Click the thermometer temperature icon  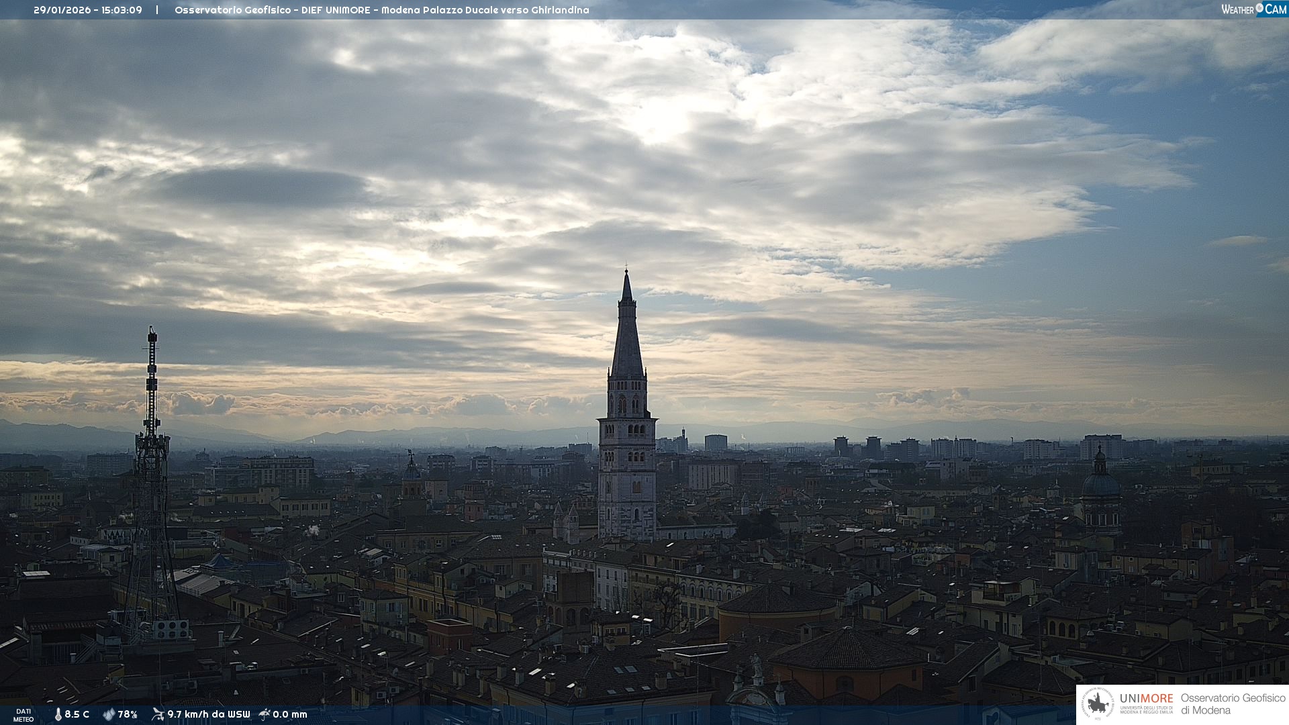point(58,714)
